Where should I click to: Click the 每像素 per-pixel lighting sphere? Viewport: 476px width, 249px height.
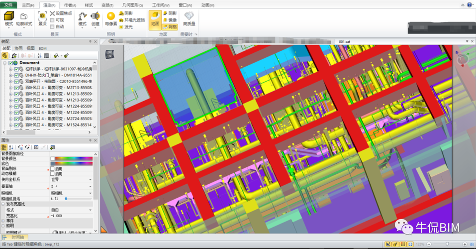tap(111, 18)
